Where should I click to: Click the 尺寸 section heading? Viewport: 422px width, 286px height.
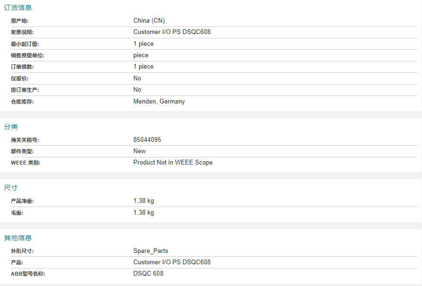point(11,188)
